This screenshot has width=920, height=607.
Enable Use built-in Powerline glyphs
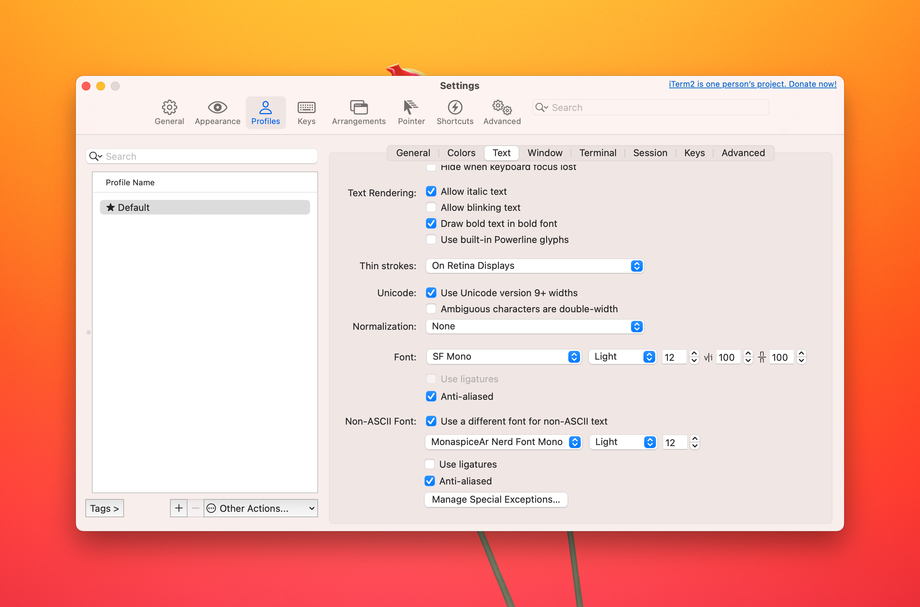pyautogui.click(x=431, y=239)
